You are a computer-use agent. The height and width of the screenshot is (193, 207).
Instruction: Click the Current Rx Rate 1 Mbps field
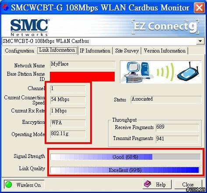click(x=68, y=111)
